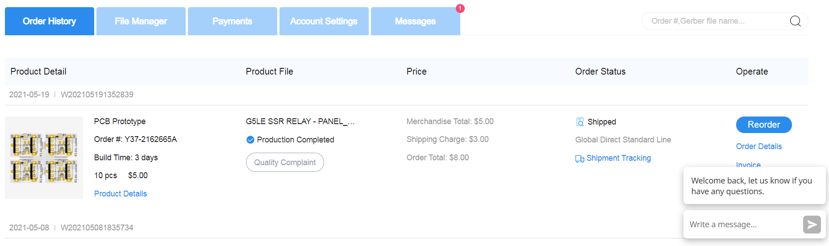Go to the Account Settings tab
This screenshot has width=829, height=246.
pos(324,21)
